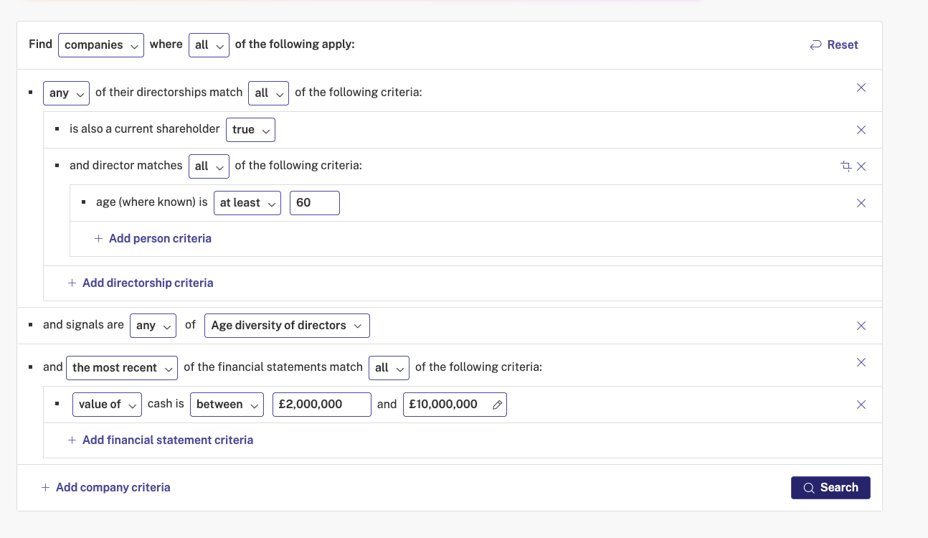Remove the directorships match criteria group
Image resolution: width=928 pixels, height=538 pixels.
(861, 88)
